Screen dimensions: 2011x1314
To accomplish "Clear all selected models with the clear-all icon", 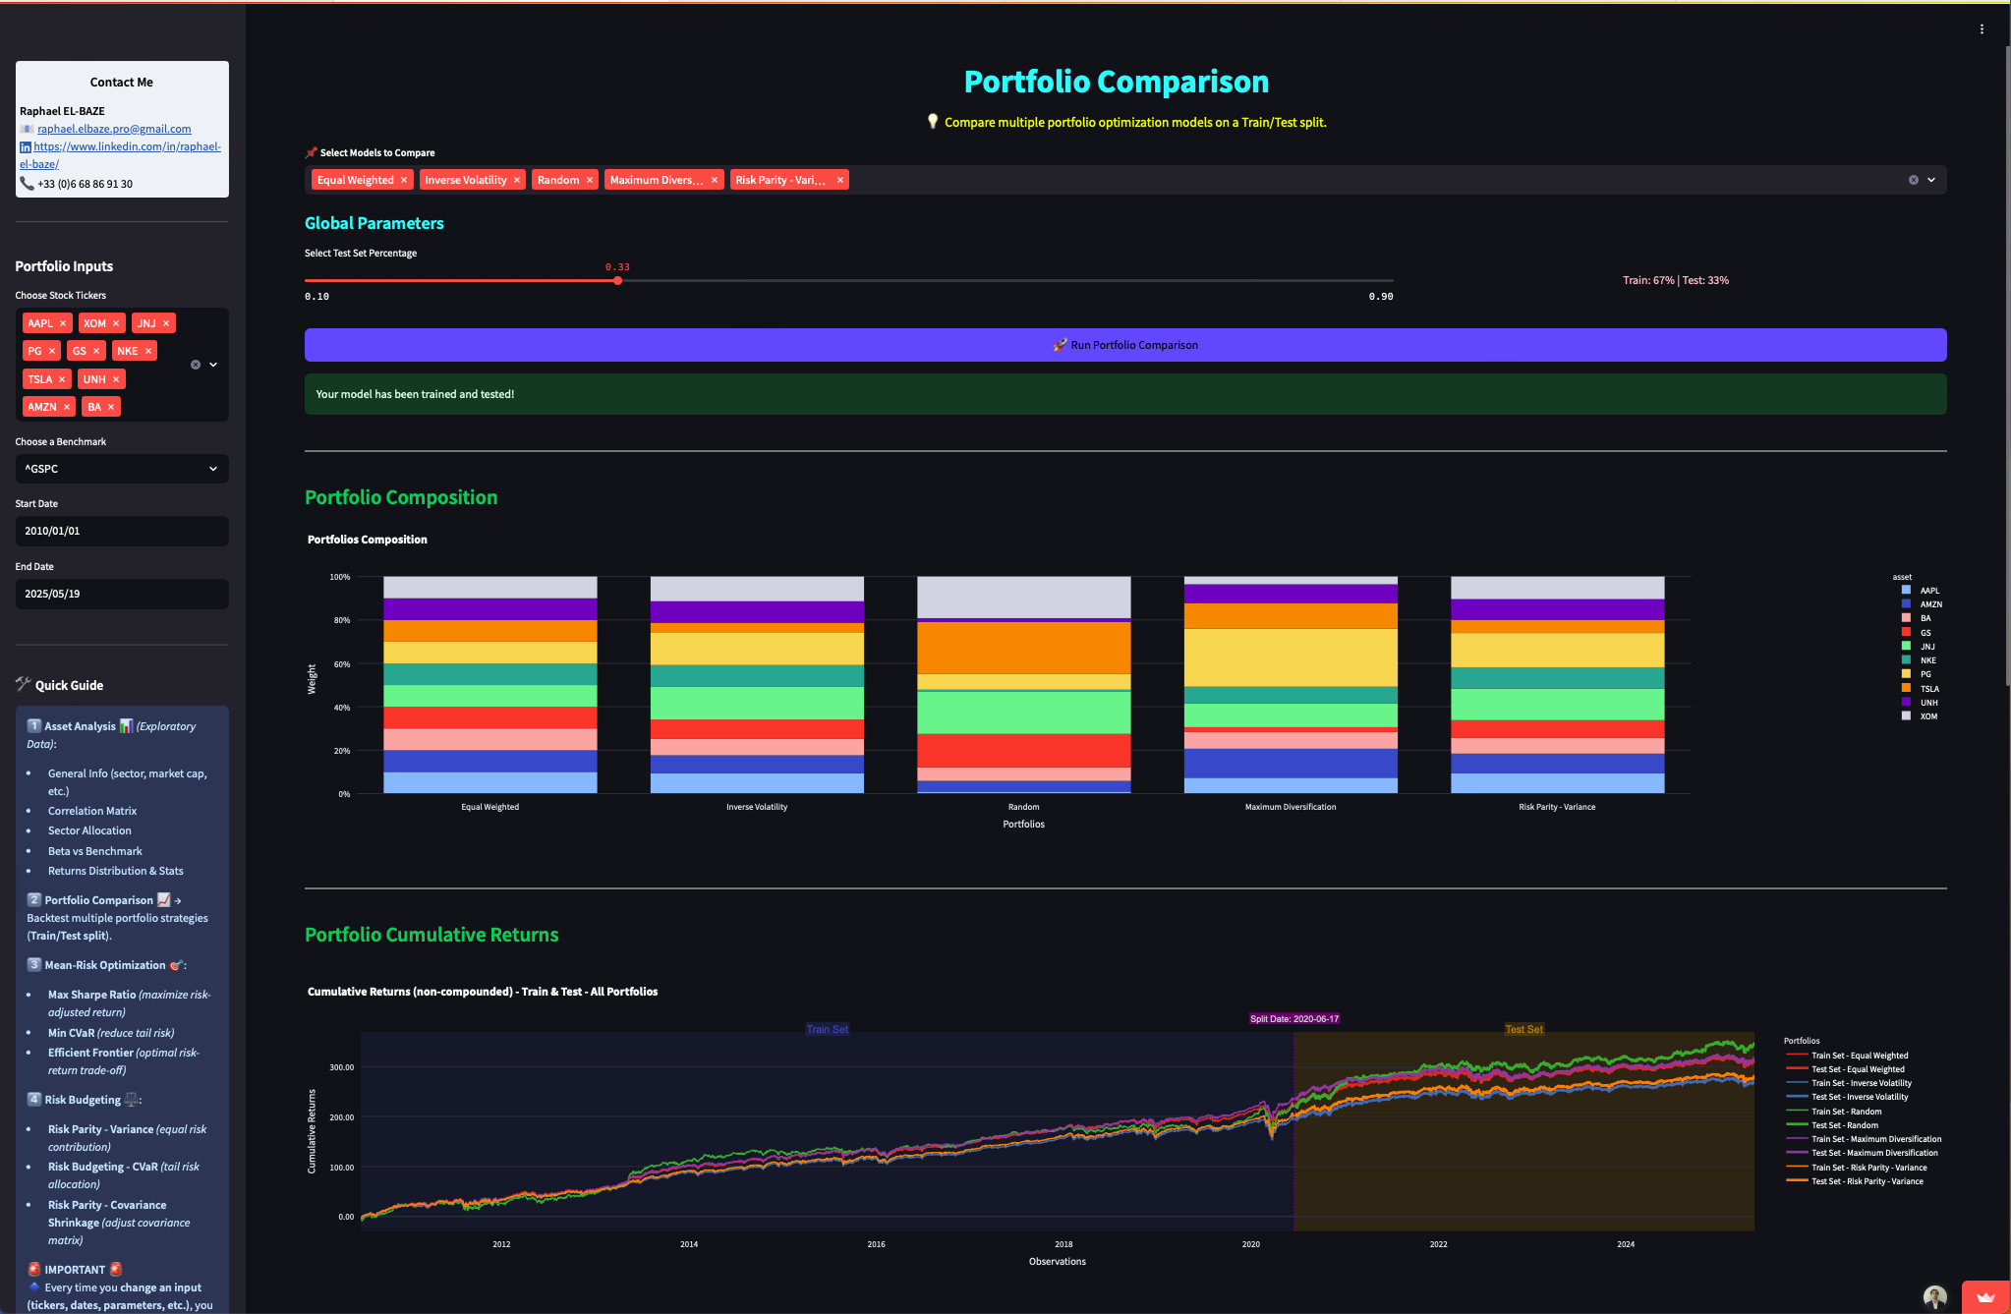I will 1913,180.
